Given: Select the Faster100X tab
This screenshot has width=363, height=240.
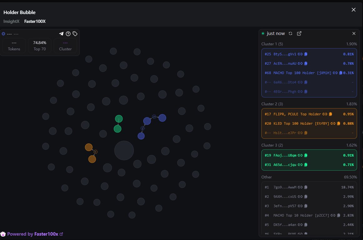Looking at the screenshot, I should tap(35, 21).
